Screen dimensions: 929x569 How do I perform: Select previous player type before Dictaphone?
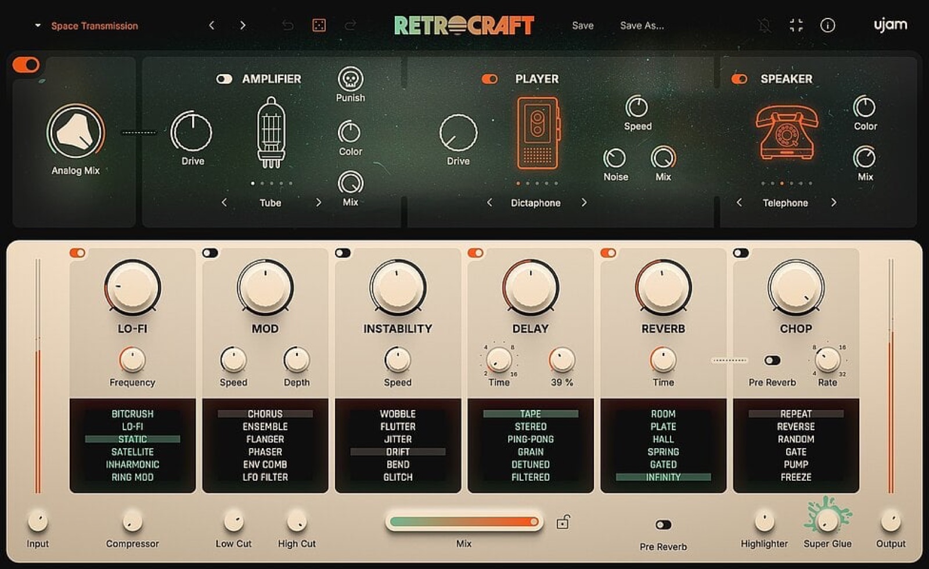[489, 202]
